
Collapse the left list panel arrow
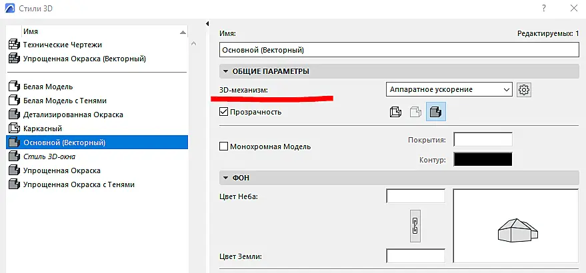[207, 23]
